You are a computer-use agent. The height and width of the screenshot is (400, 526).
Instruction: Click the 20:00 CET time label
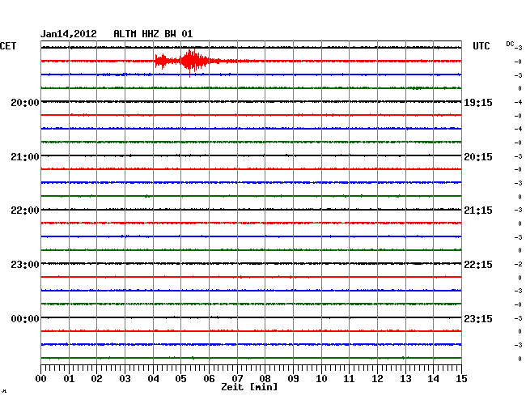point(25,103)
